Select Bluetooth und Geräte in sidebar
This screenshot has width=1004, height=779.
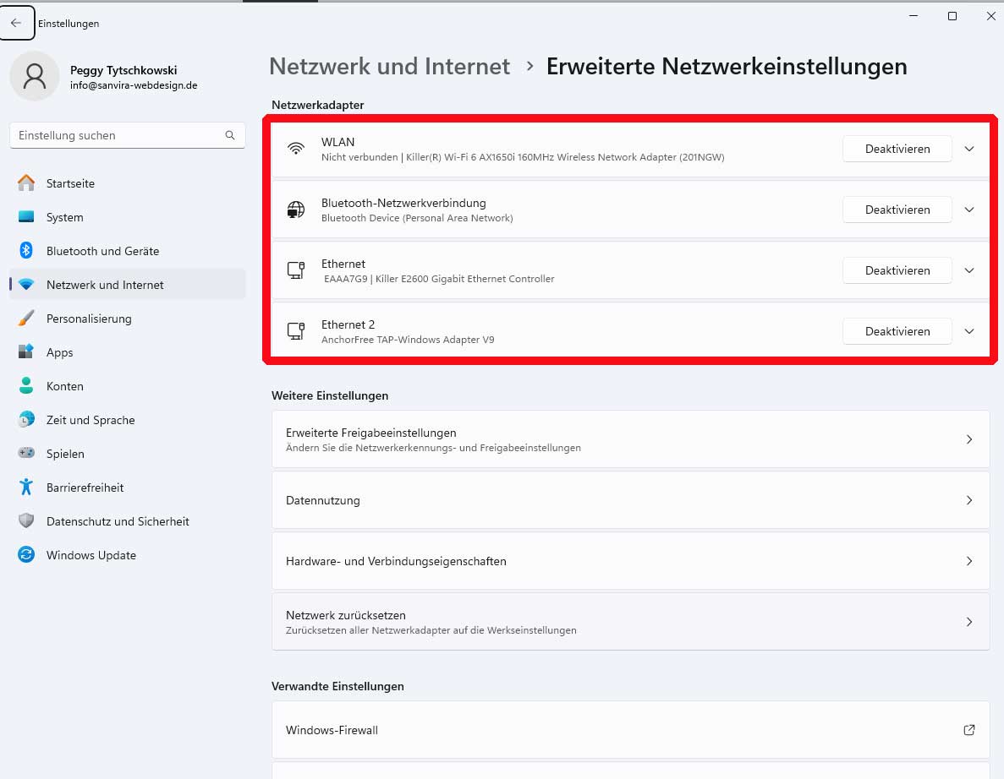coord(128,251)
